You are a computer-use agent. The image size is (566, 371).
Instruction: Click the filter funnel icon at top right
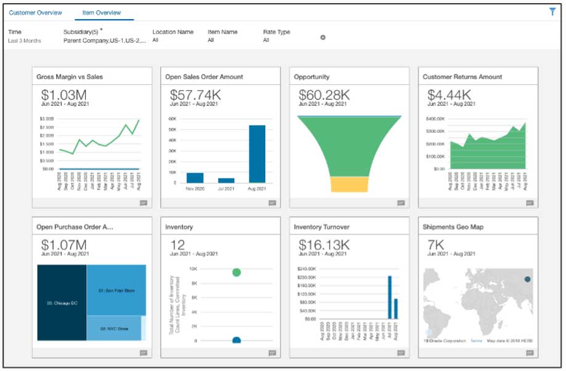552,12
